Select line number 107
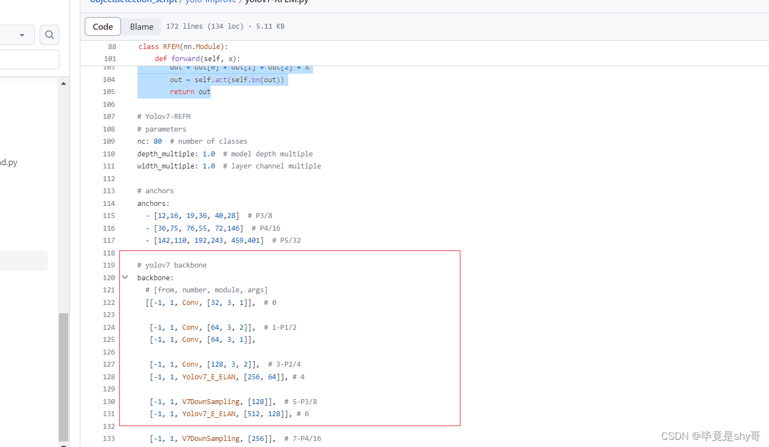 tap(109, 117)
